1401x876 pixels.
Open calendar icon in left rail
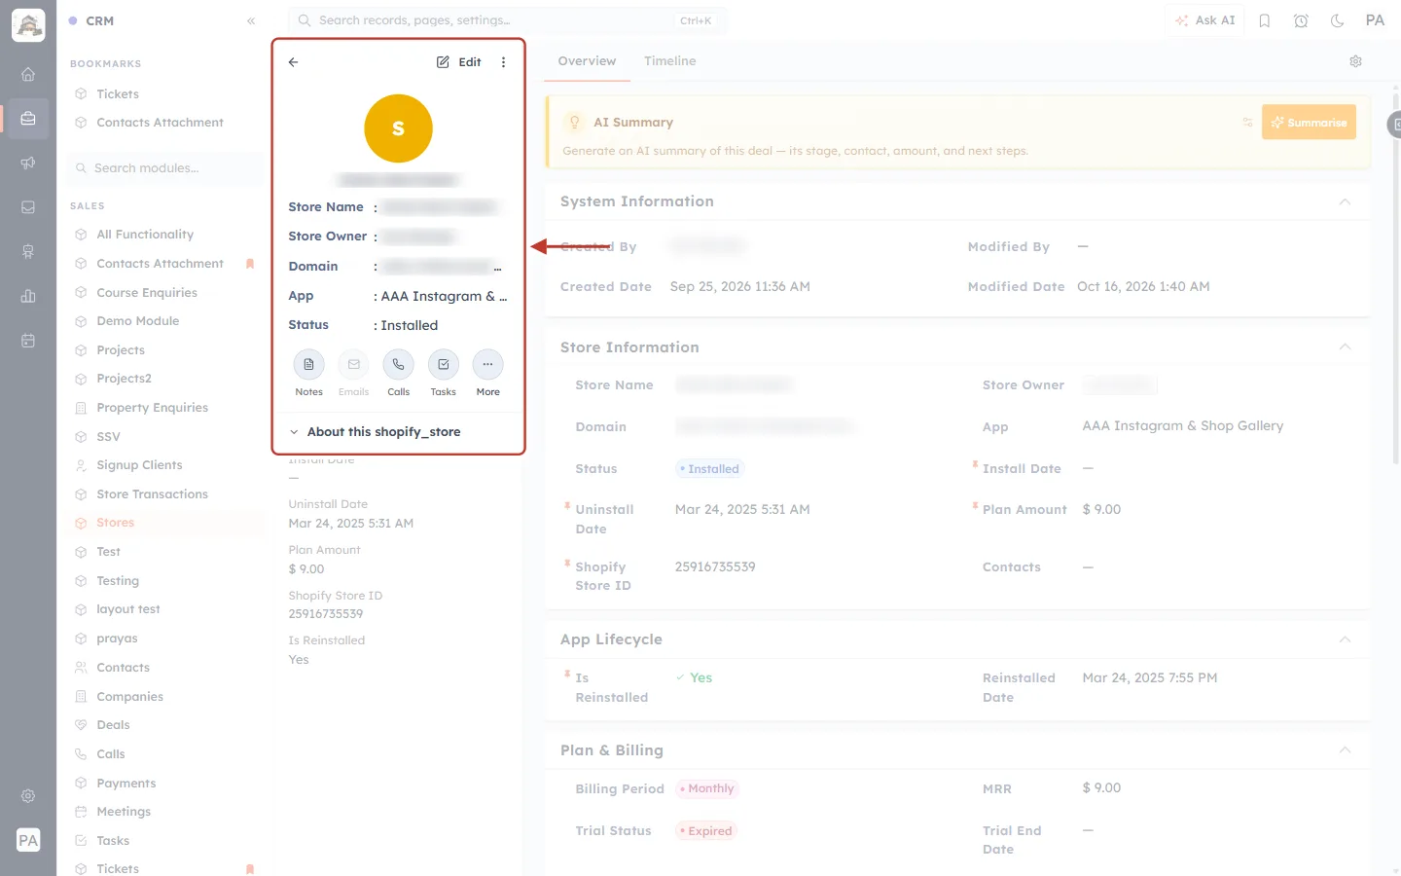(28, 341)
